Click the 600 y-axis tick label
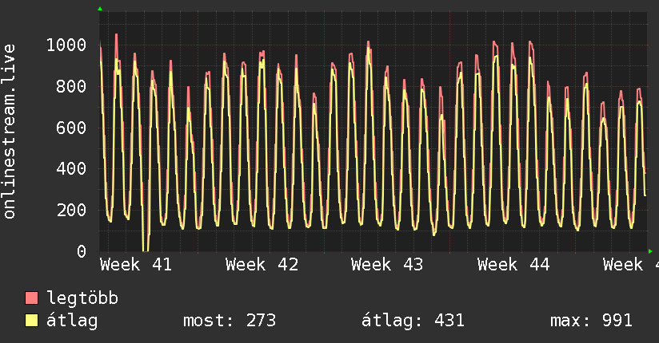The height and width of the screenshot is (343, 659). coord(71,128)
